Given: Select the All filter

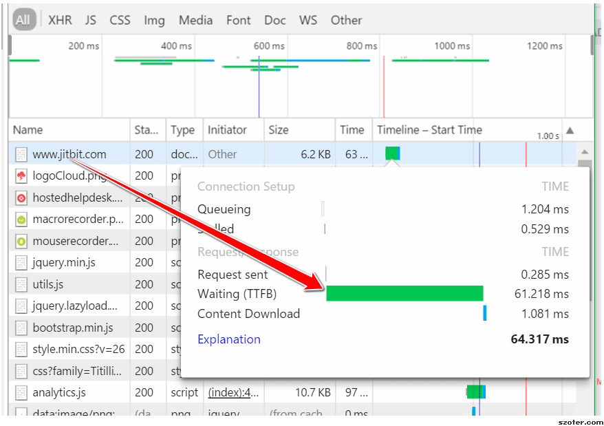Looking at the screenshot, I should [23, 20].
